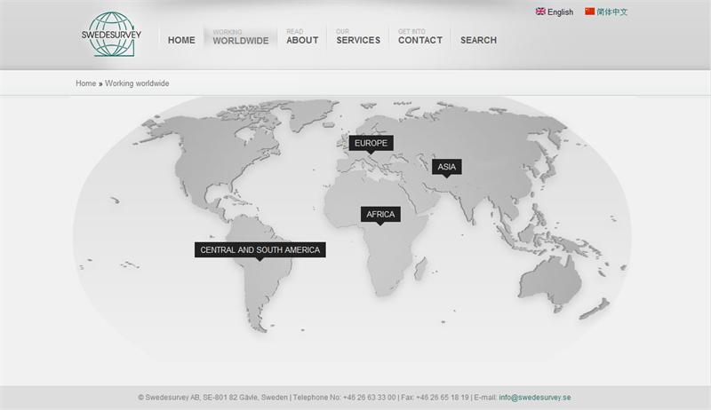Open the Working WORLDWIDE menu item

pos(240,37)
